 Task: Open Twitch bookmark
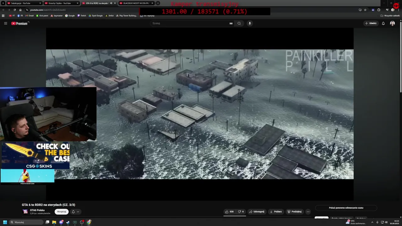point(82,16)
